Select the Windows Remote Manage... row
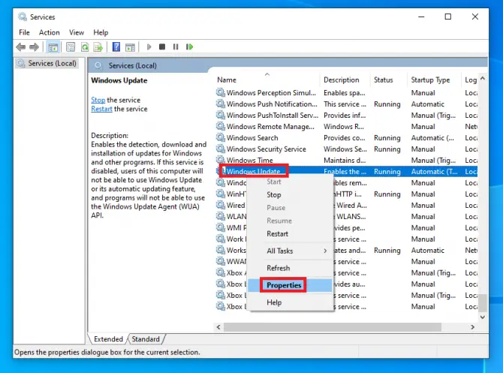This screenshot has width=503, height=373. point(346,127)
